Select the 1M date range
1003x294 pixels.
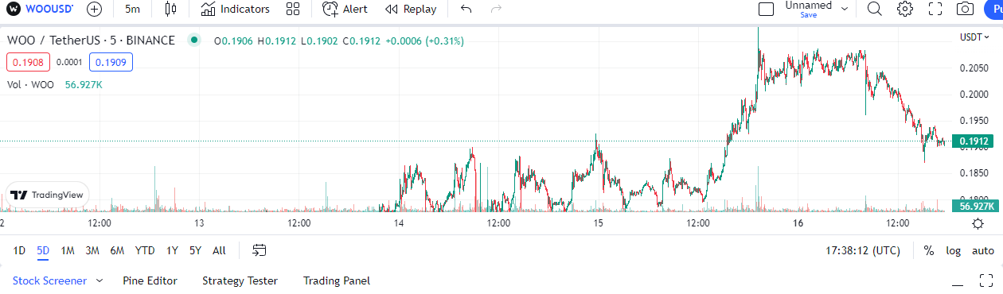click(68, 250)
